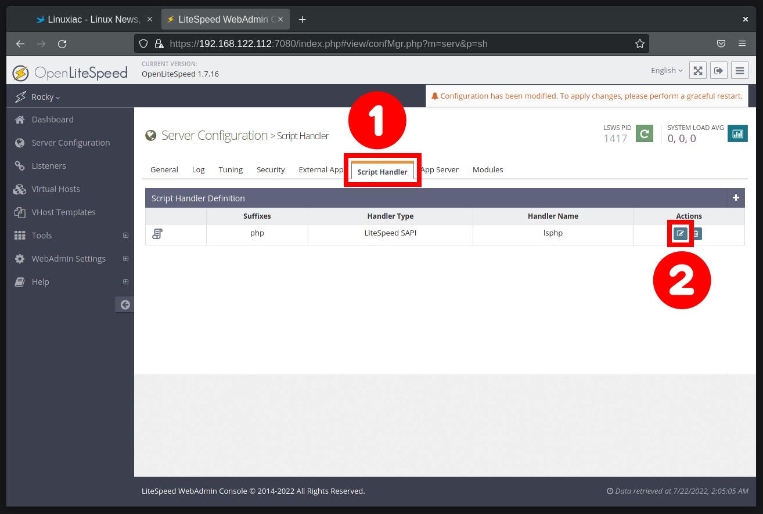Bookmark this page with star icon
The height and width of the screenshot is (514, 763).
(640, 44)
